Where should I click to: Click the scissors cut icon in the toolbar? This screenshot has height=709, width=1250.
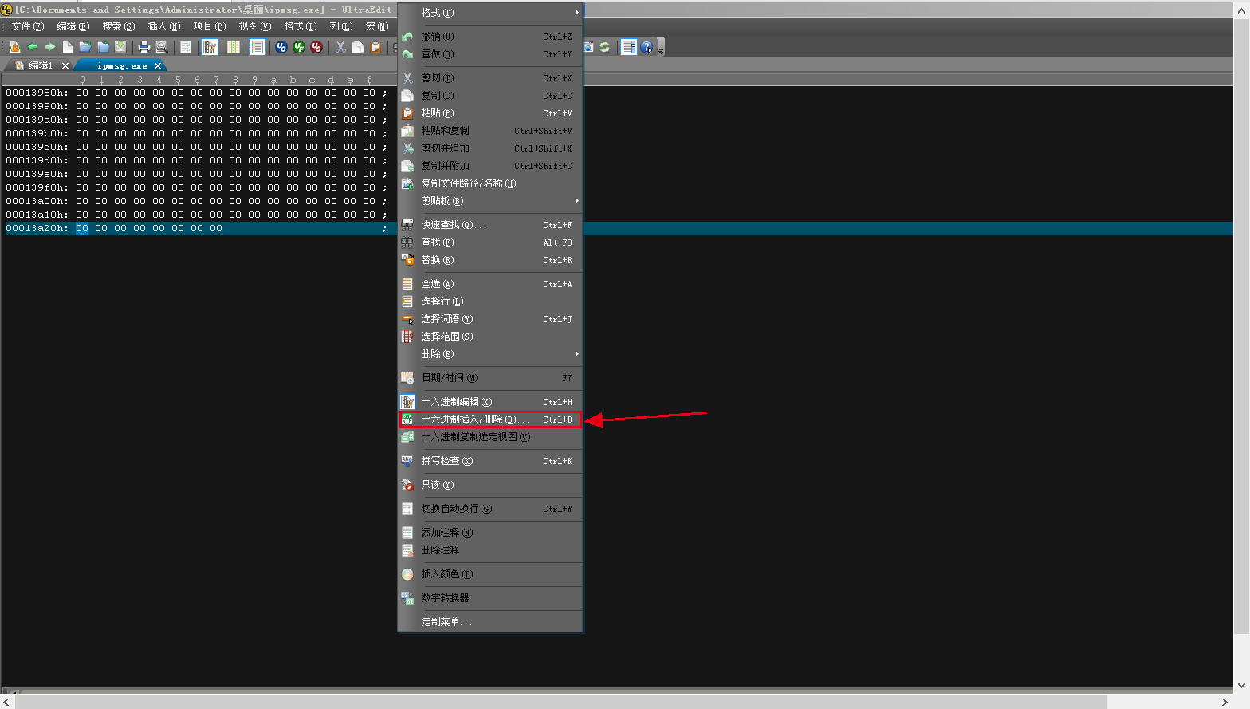tap(340, 47)
